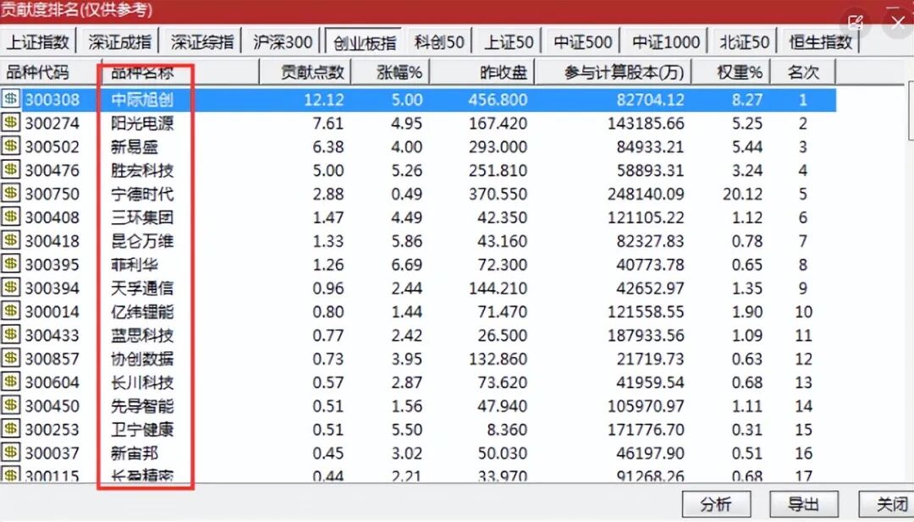
Task: Click the 导出 button
Action: [804, 504]
